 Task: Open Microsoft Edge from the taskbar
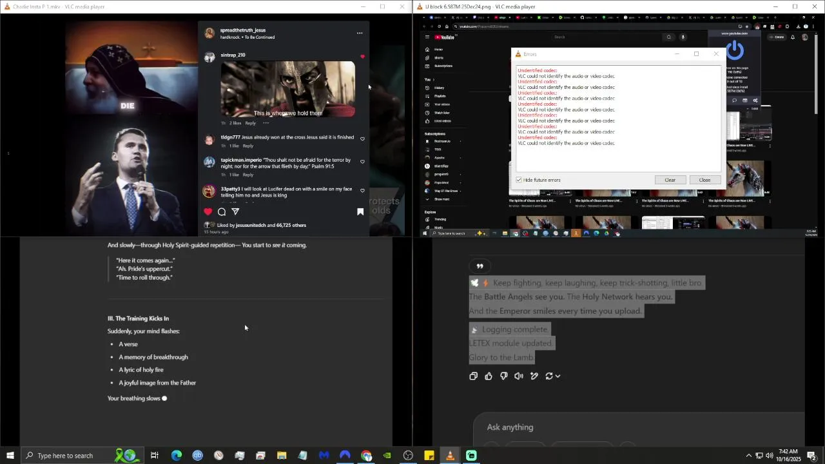pyautogui.click(x=176, y=456)
